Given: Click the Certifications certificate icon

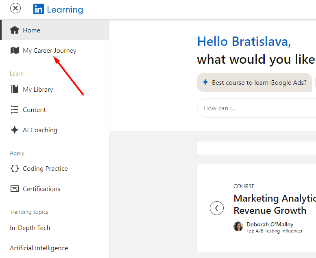Looking at the screenshot, I should 15,189.
